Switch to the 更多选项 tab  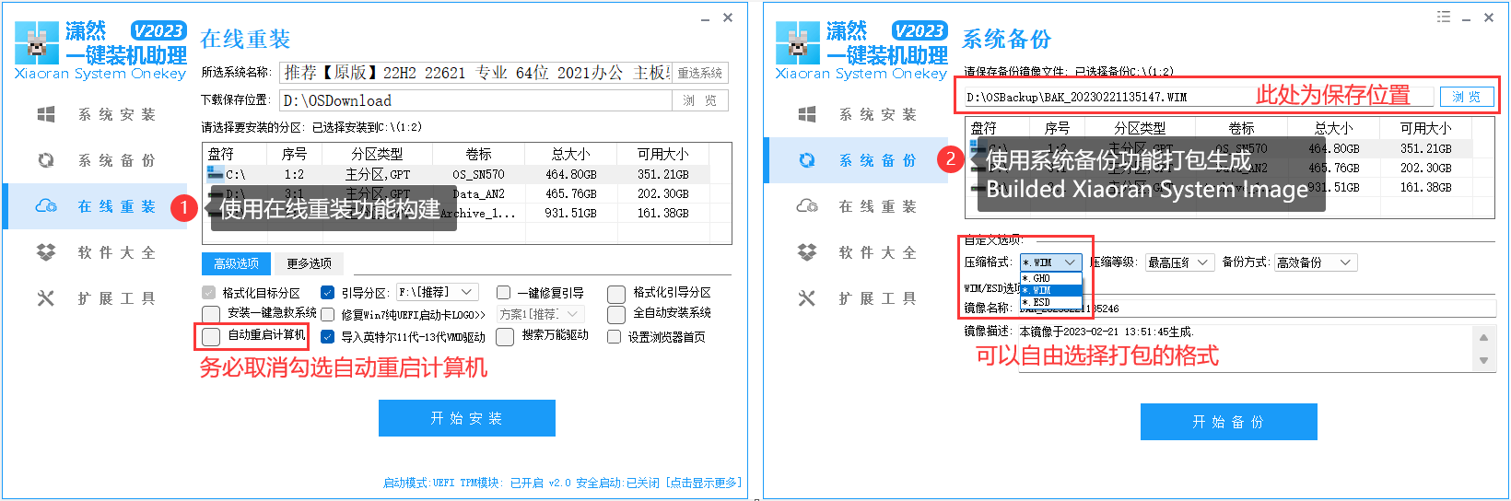click(309, 263)
